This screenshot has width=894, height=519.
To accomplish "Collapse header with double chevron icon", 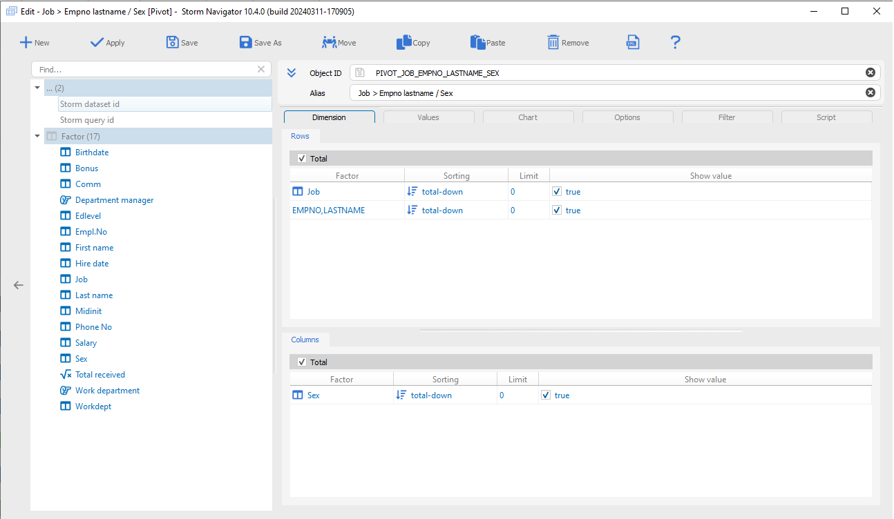I will (x=292, y=72).
